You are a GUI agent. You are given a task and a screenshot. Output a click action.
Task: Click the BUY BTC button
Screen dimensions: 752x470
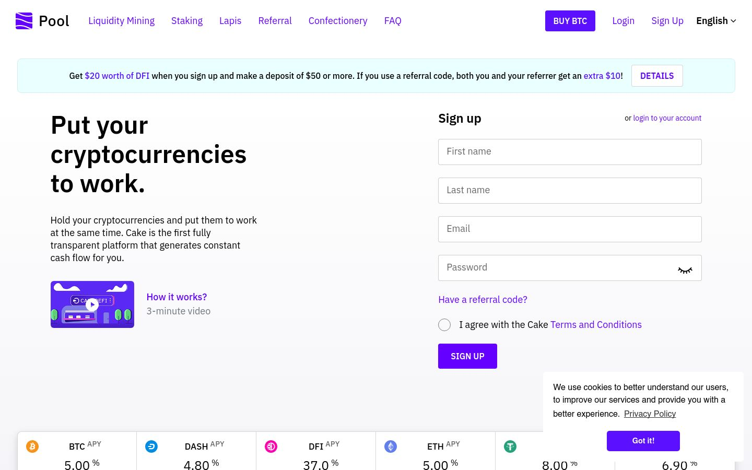click(x=570, y=21)
